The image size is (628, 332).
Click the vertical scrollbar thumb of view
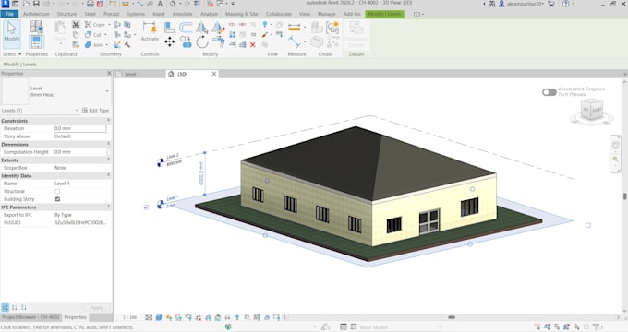624,196
